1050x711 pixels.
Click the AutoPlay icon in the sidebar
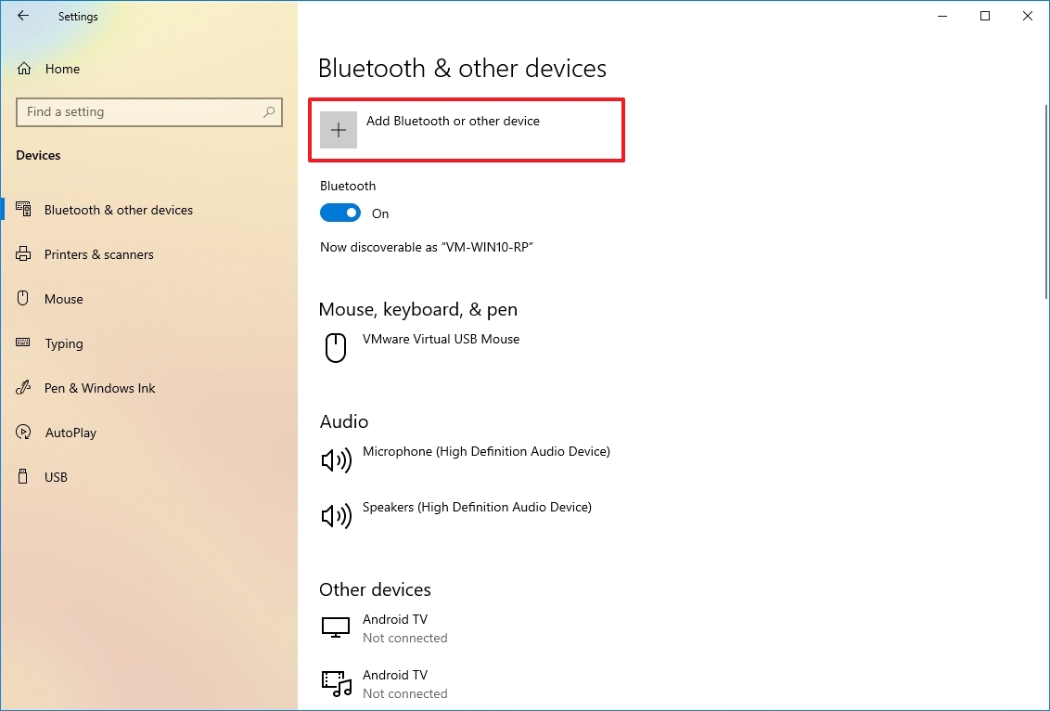pyautogui.click(x=23, y=433)
